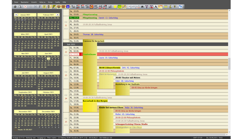
Task: Open the Ansicht menu
Action: (x=34, y=2)
